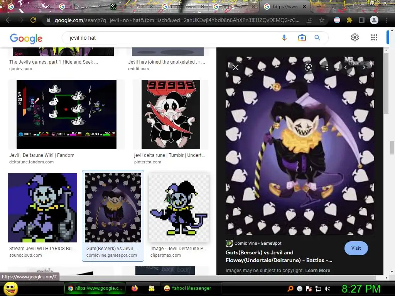Image resolution: width=395 pixels, height=296 pixels.
Task: Open the new tab plus button
Action: click(319, 7)
